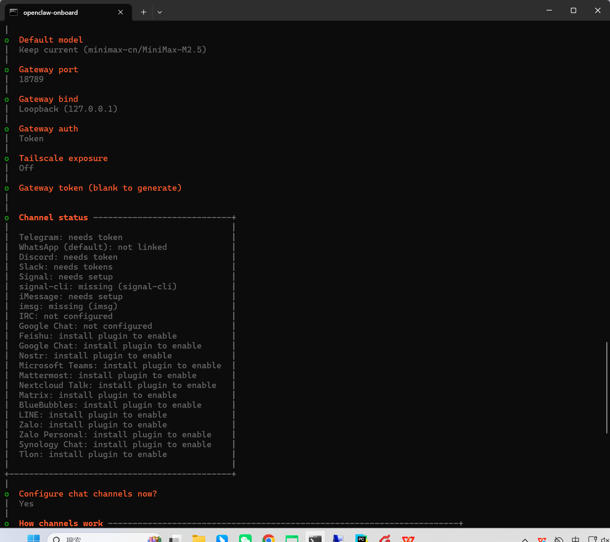This screenshot has height=542, width=610.
Task: Click the 'Configure chat channels now?' prompt
Action: coord(88,494)
